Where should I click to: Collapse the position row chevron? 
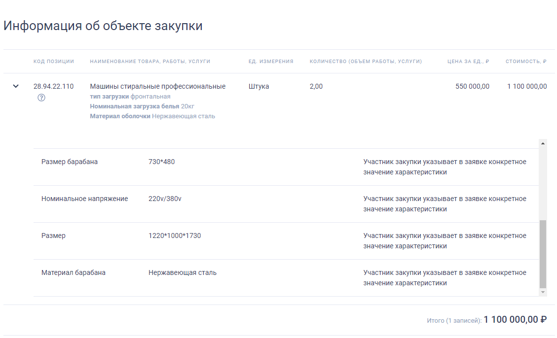16,86
